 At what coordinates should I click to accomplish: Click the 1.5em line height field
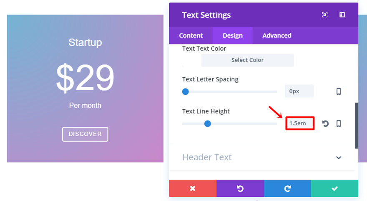click(x=299, y=123)
